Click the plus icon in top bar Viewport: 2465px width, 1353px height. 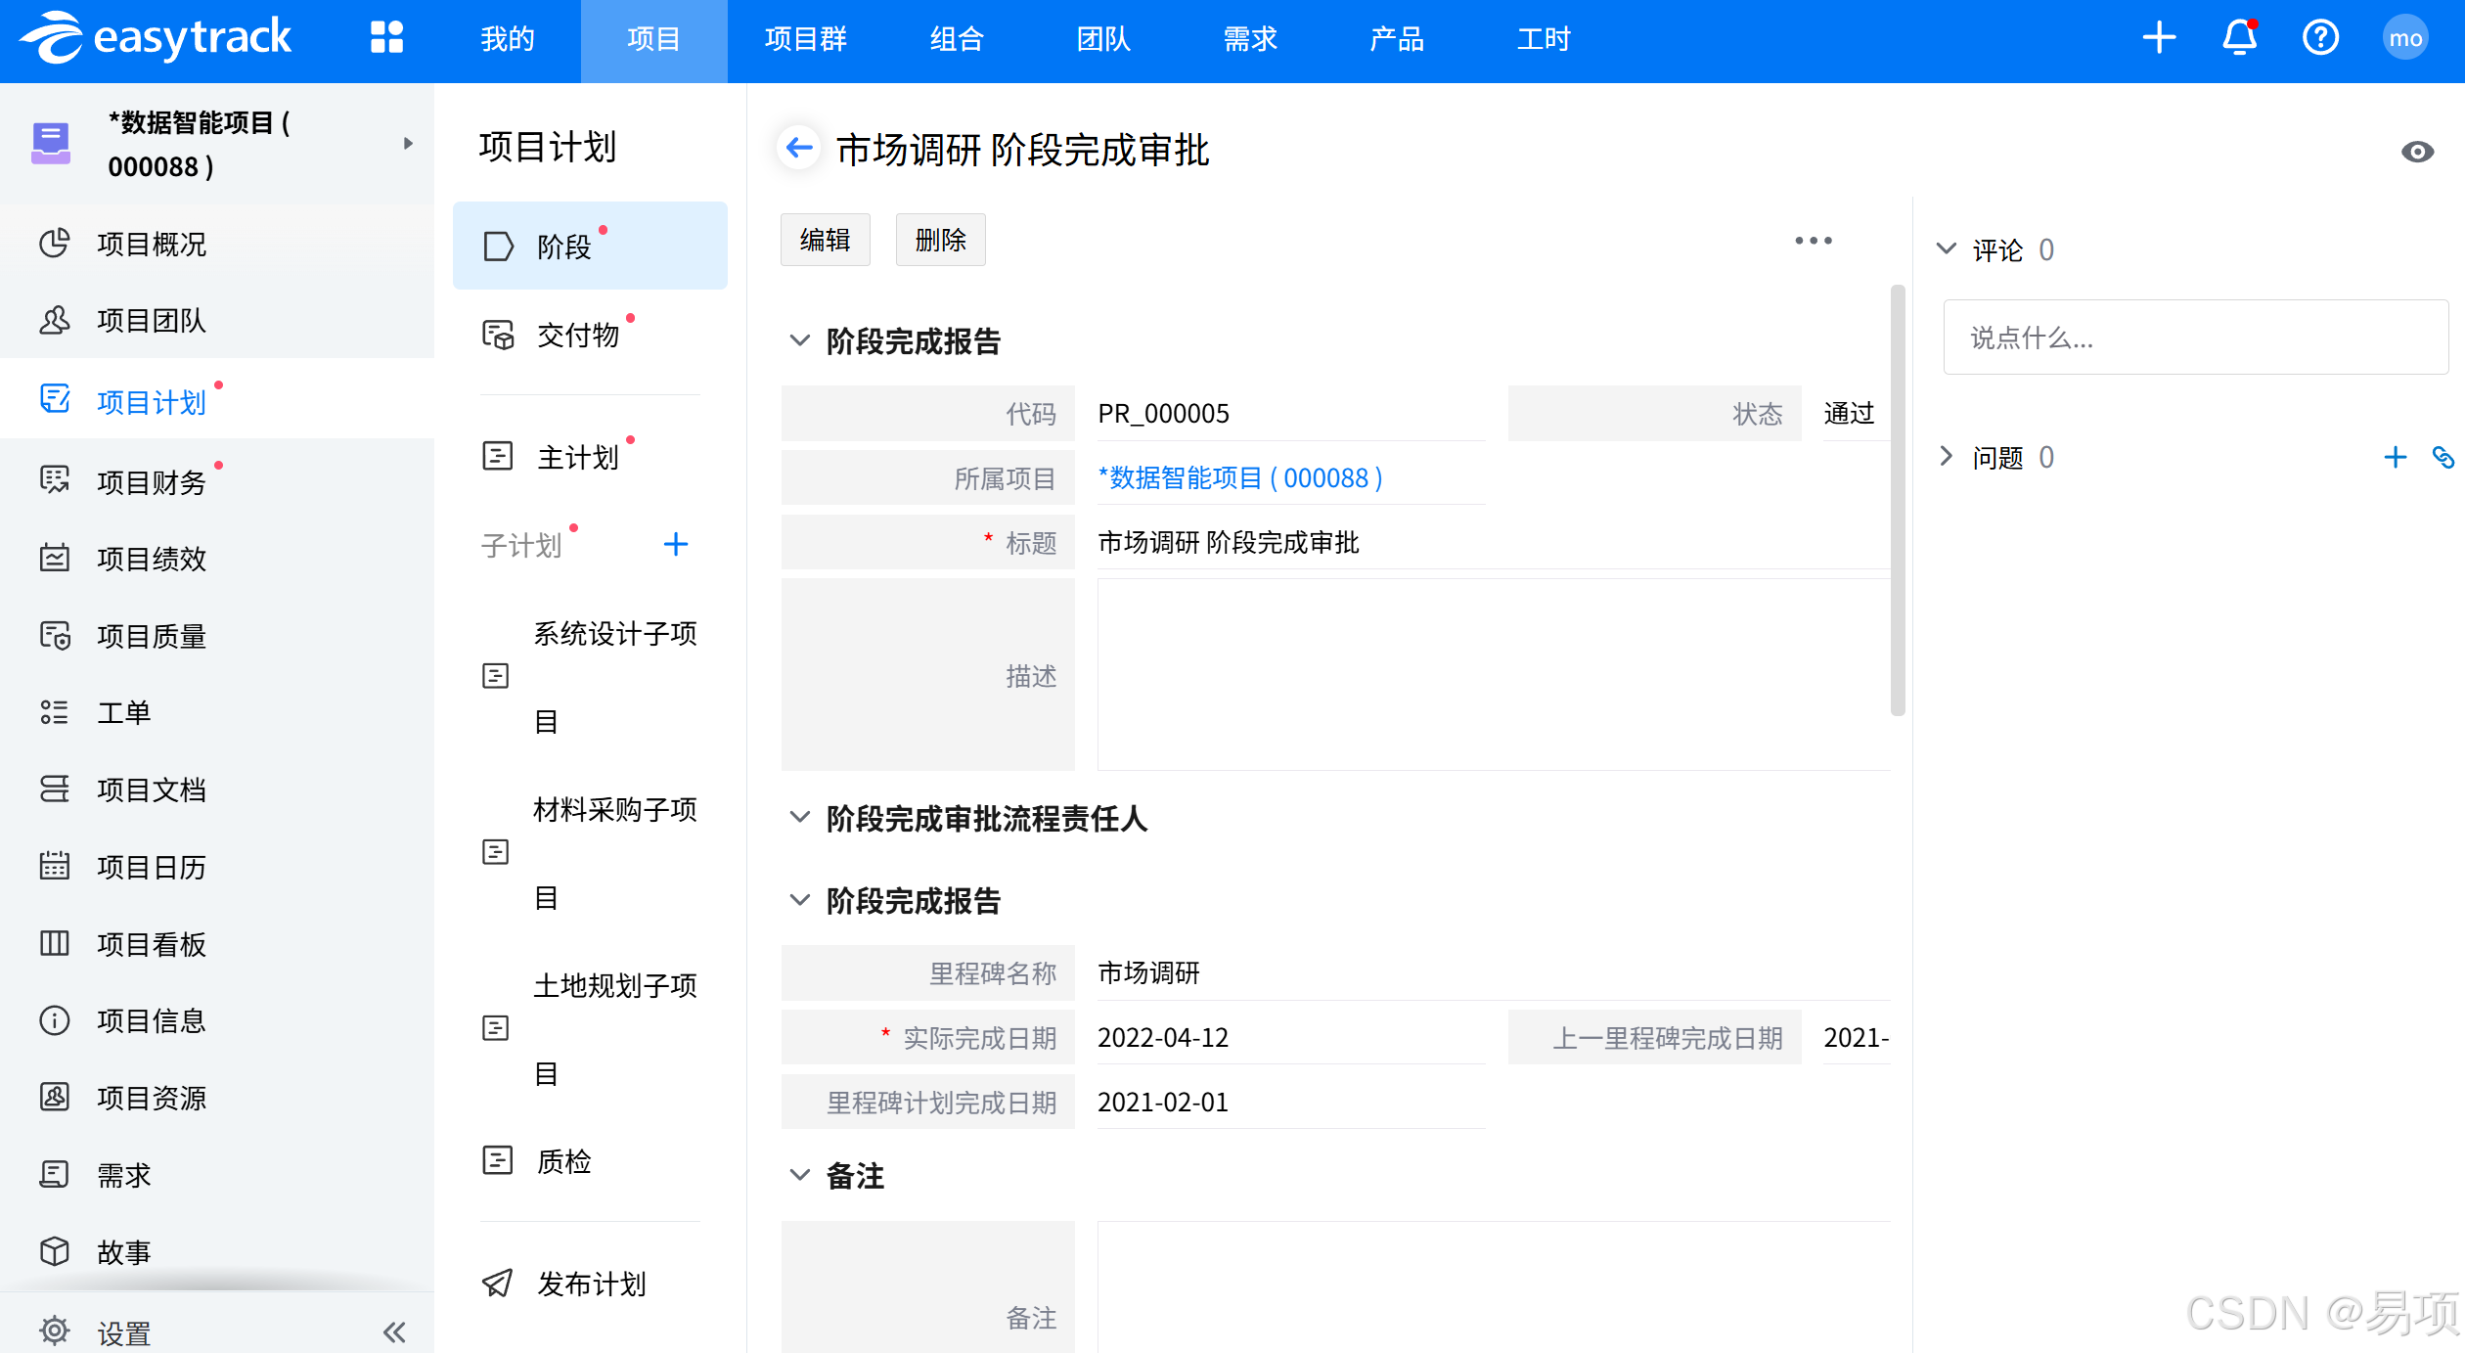click(2159, 39)
